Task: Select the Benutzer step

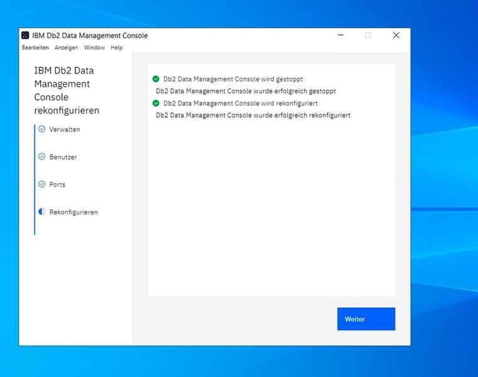Action: pos(63,157)
